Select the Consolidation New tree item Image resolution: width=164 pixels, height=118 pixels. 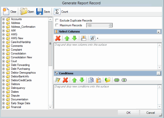(21, 57)
